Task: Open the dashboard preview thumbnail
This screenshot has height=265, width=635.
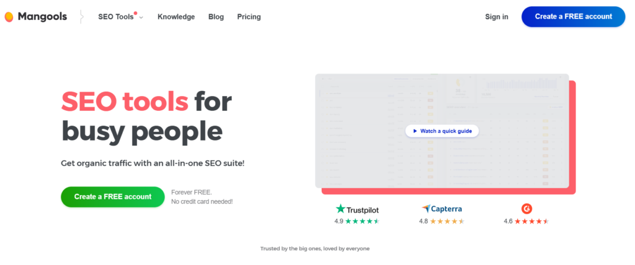Action: (442, 131)
